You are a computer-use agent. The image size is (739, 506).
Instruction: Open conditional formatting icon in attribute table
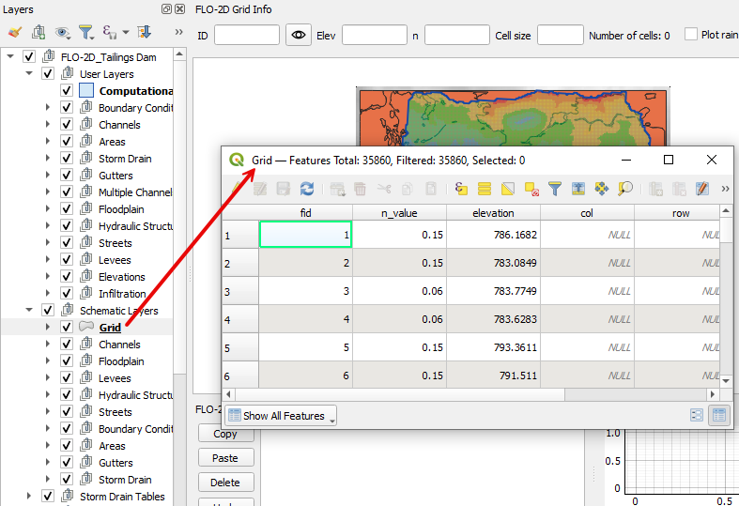click(x=701, y=189)
